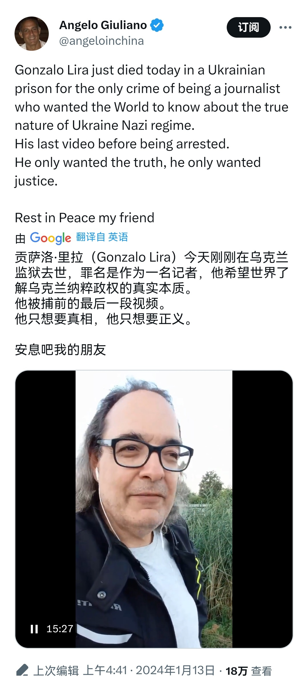The width and height of the screenshot is (308, 687).
Task: Click the Google logo in the translation line
Action: pyautogui.click(x=50, y=238)
